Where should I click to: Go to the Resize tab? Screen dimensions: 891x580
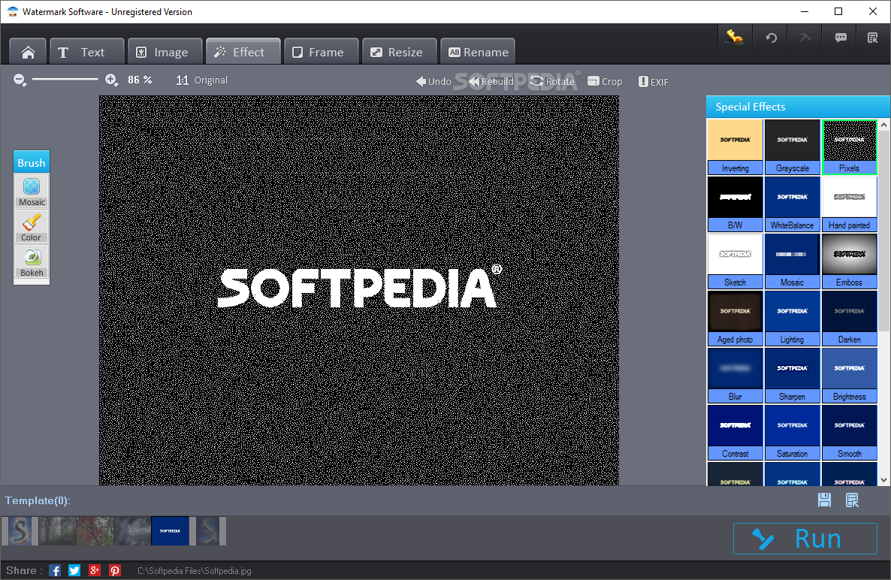coord(400,53)
